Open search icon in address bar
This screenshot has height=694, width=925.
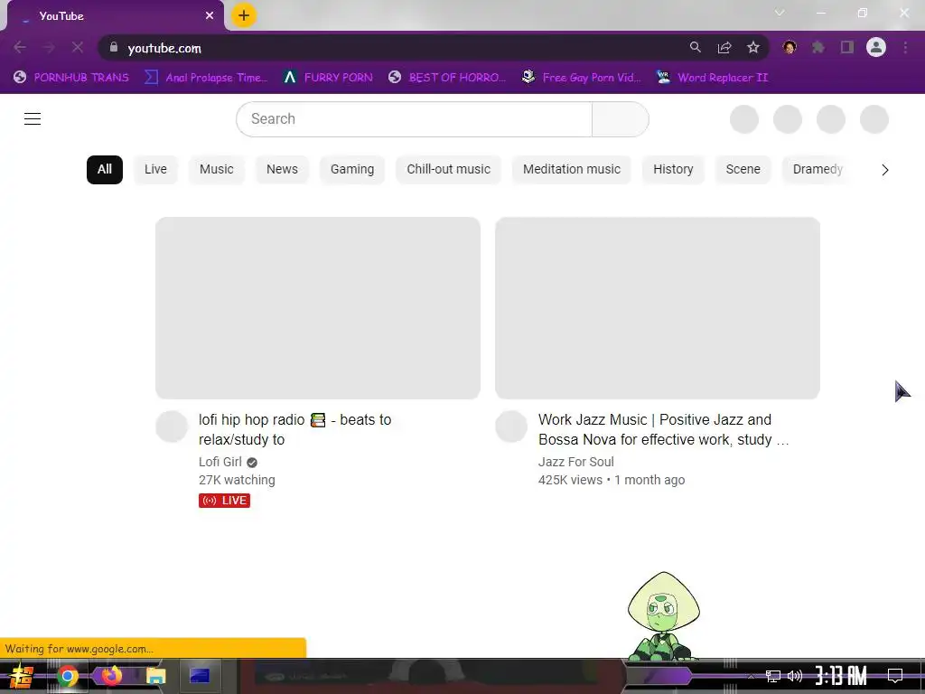695,47
